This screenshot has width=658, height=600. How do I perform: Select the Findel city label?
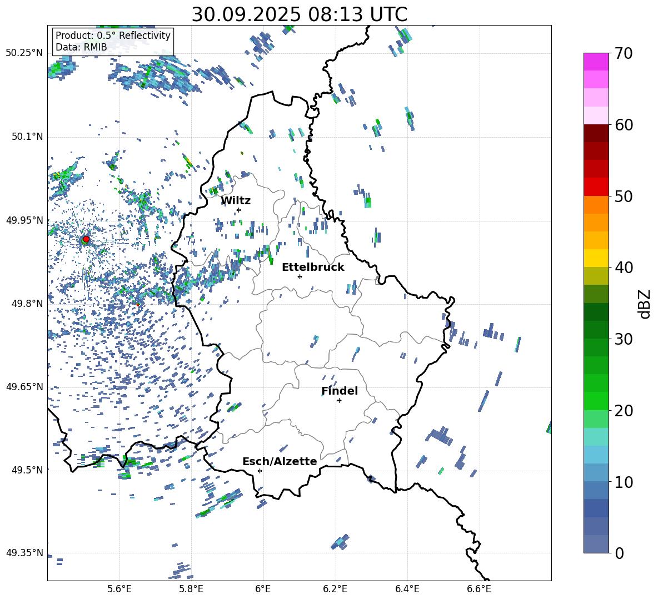pos(340,391)
